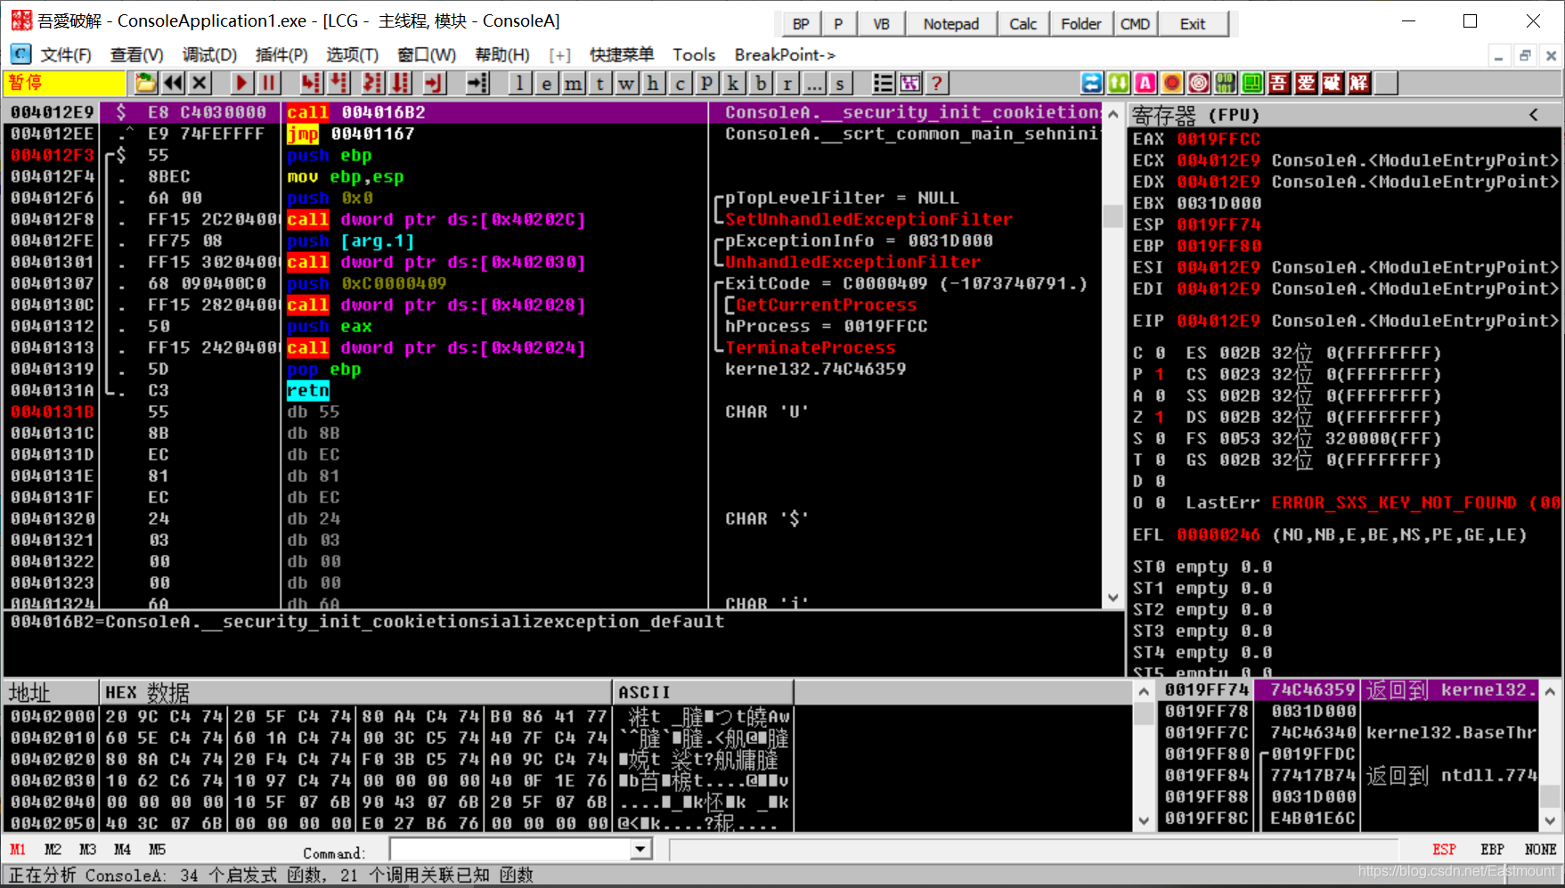The width and height of the screenshot is (1565, 888).
Task: Open the BreakPoint-> menu
Action: (x=785, y=55)
